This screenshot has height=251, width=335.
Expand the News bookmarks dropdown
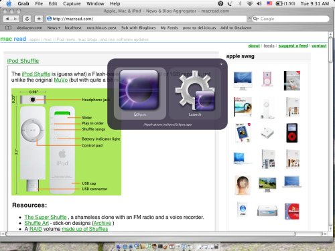(x=54, y=27)
